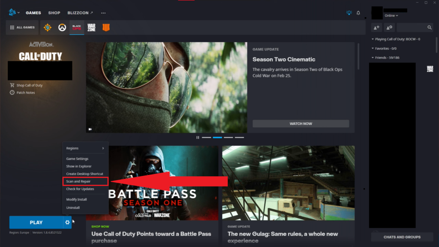
Task: Click the Watch Now button
Action: 301,124
